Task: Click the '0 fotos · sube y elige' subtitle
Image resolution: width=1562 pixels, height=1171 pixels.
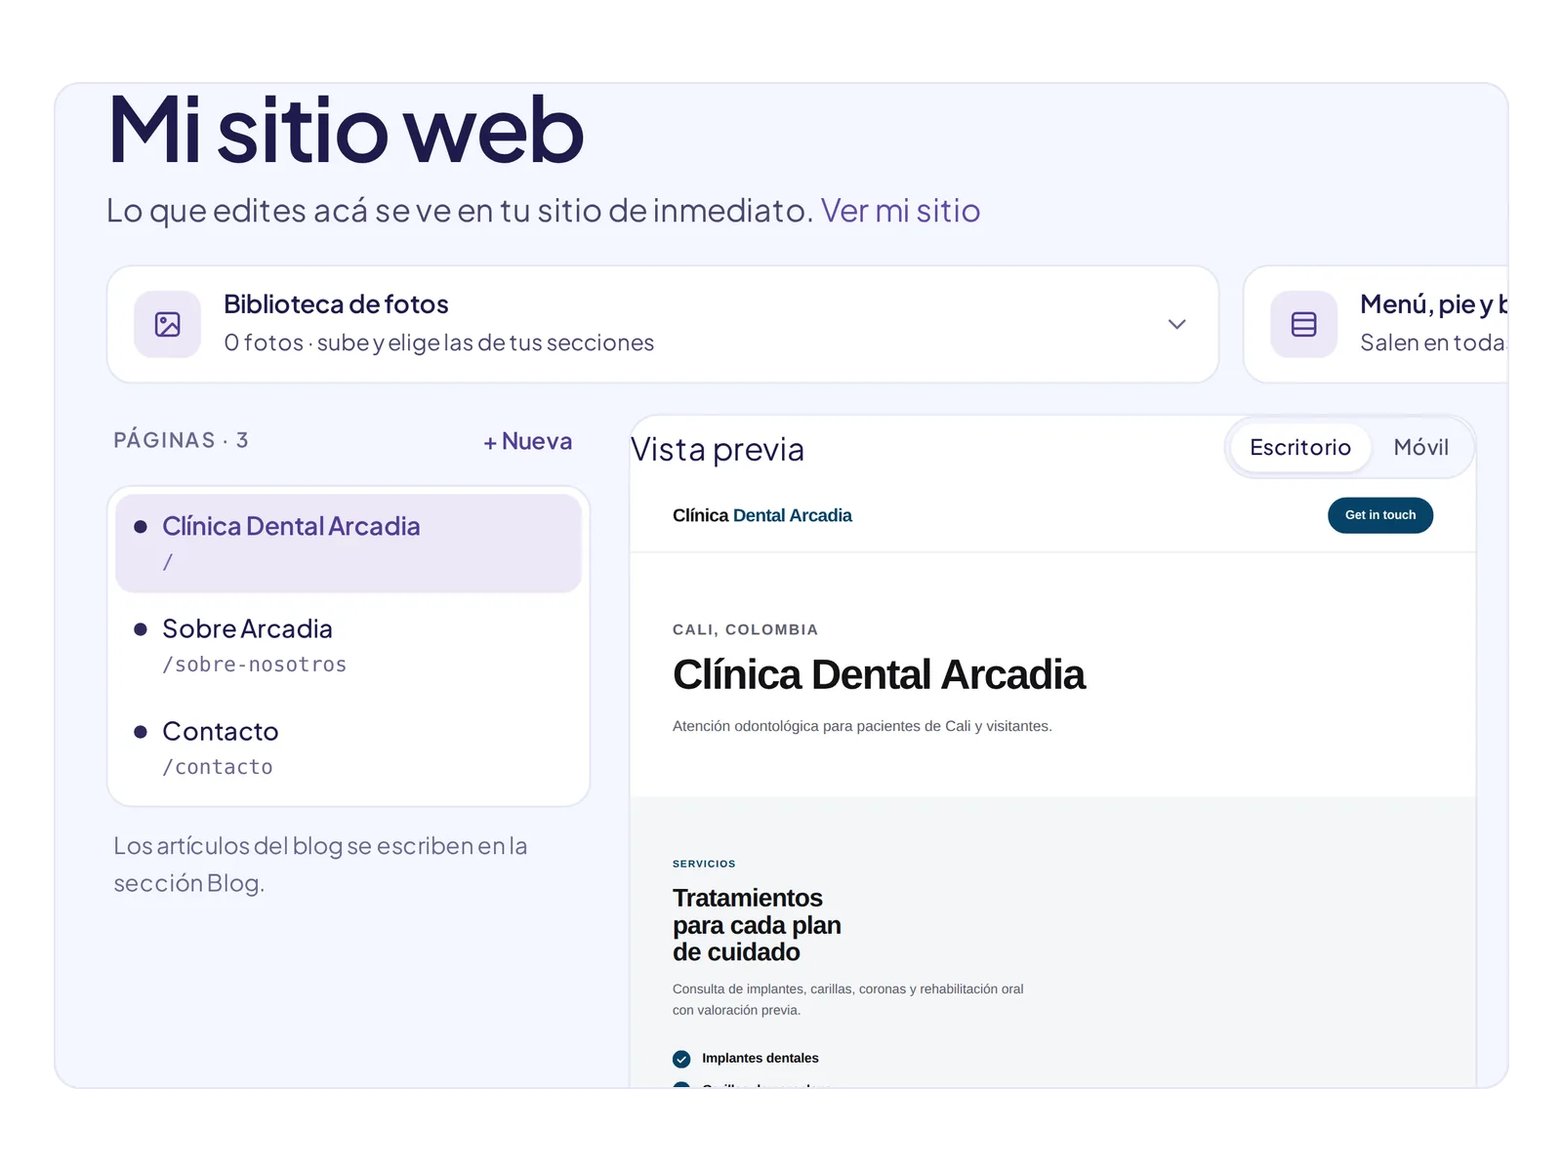Action: [438, 343]
